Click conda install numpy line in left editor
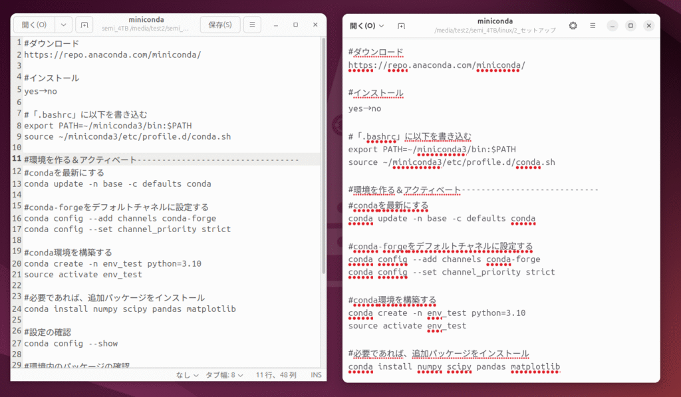Image resolution: width=681 pixels, height=397 pixels. pos(130,309)
